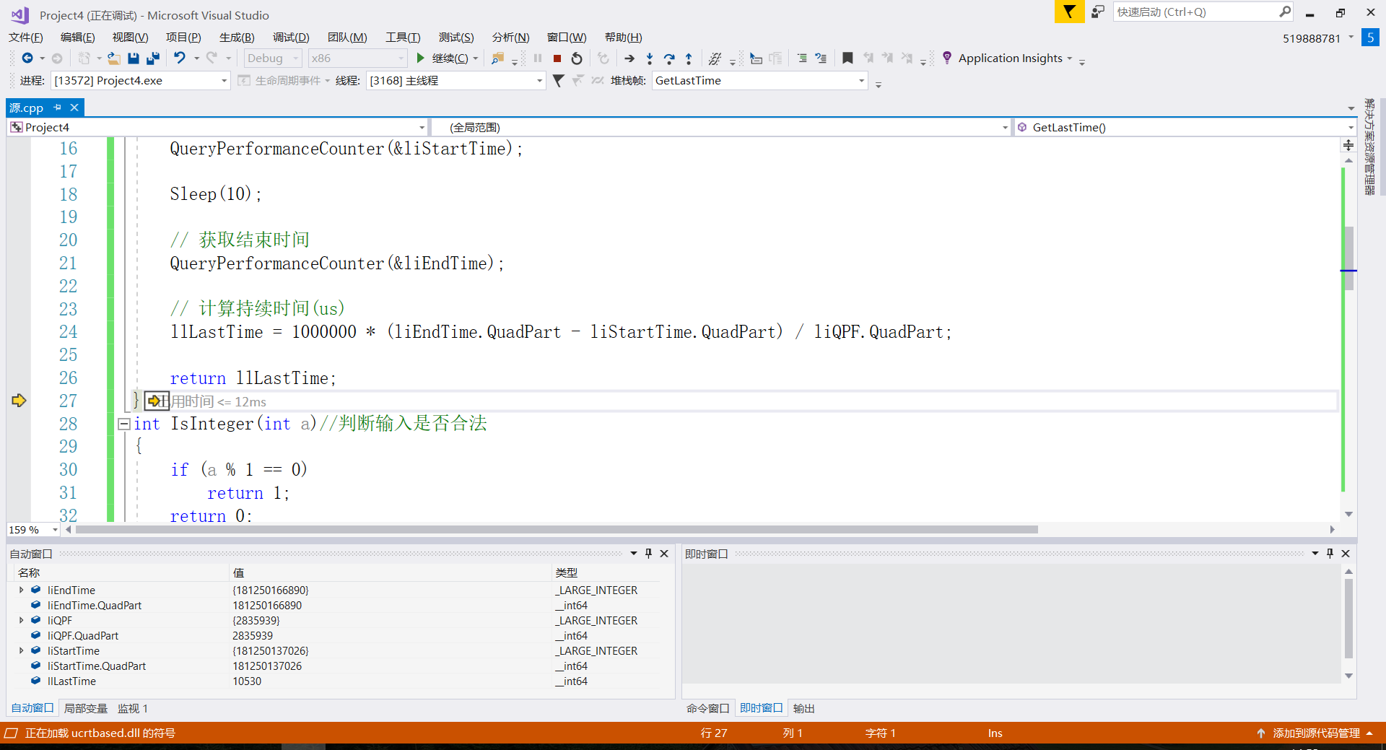Open the Project4 scope dropdown in navigation bar
Image resolution: width=1386 pixels, height=750 pixels.
[x=422, y=128]
